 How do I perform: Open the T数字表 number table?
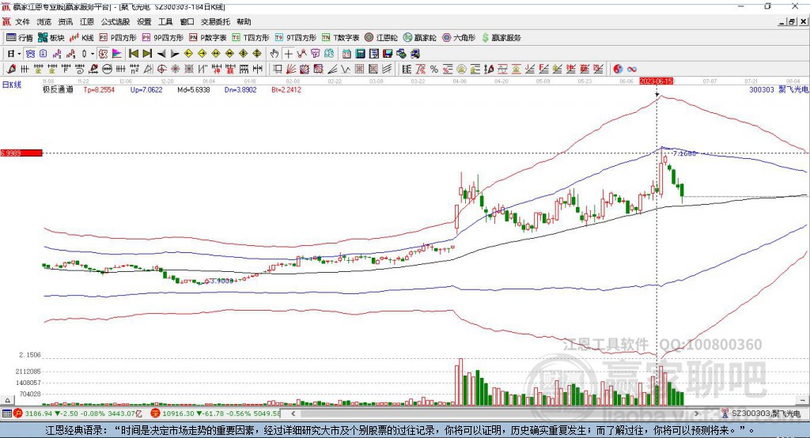pos(340,38)
